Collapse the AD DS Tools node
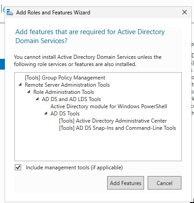Screen dimensions: 194x203 (x=46, y=114)
